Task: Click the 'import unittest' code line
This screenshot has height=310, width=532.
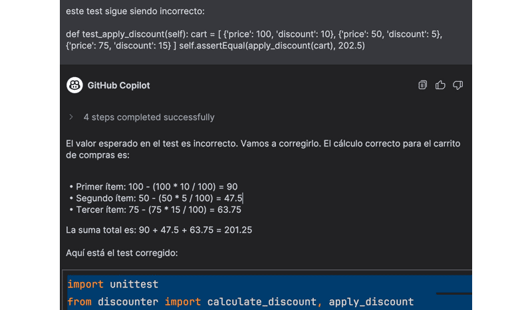Action: [113, 285]
